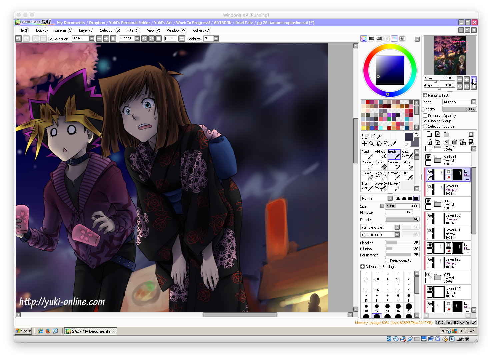This screenshot has width=492, height=359.
Task: Select the AirBrush tool
Action: [381, 154]
